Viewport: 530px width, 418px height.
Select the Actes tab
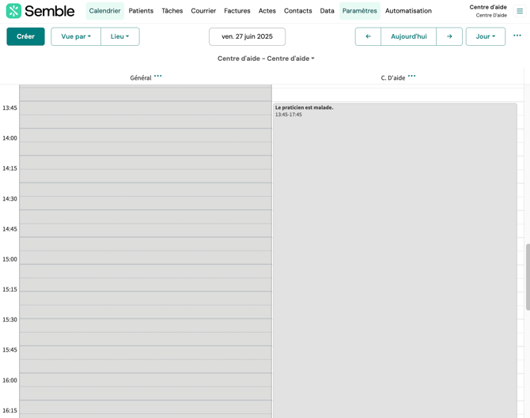click(x=267, y=11)
